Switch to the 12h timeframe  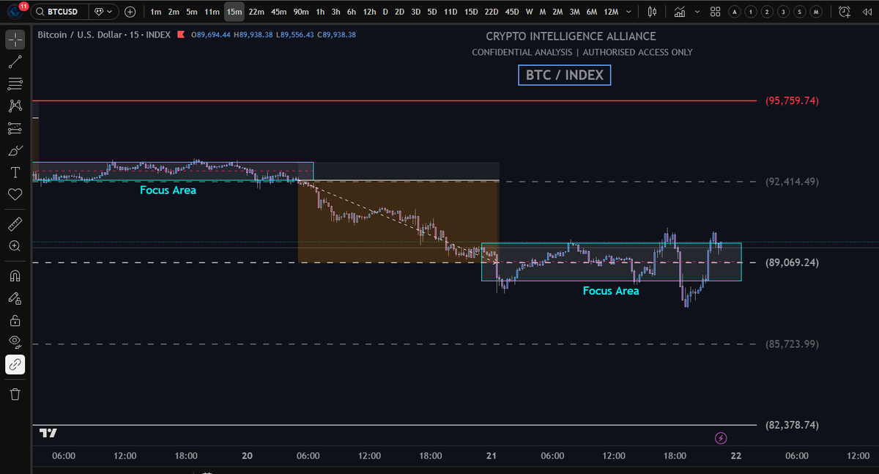click(x=369, y=12)
